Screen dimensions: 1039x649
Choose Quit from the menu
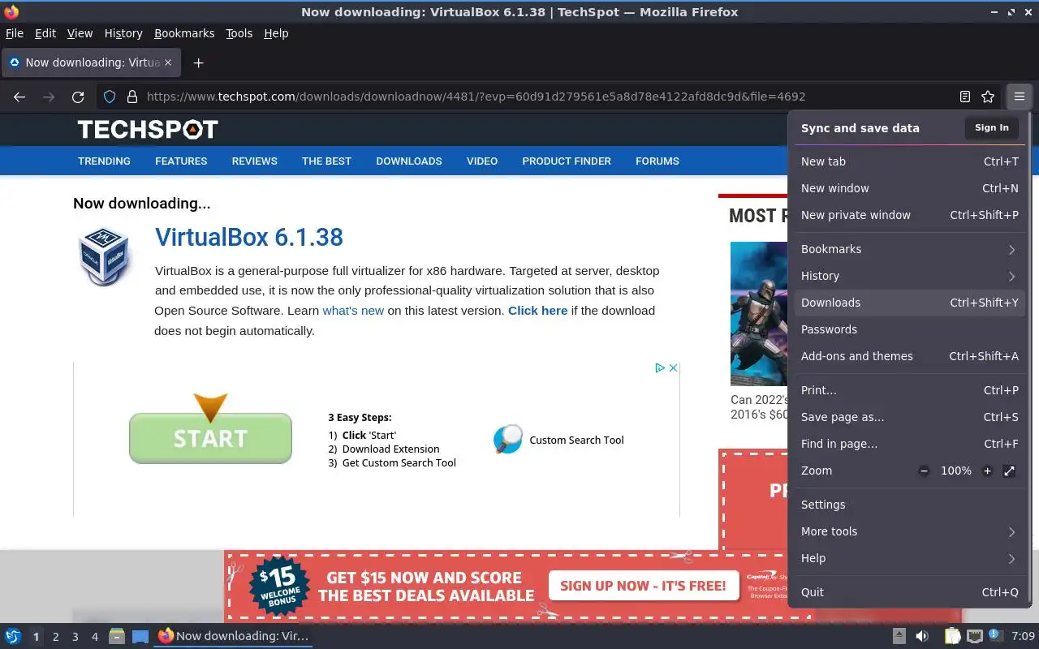pyautogui.click(x=909, y=592)
